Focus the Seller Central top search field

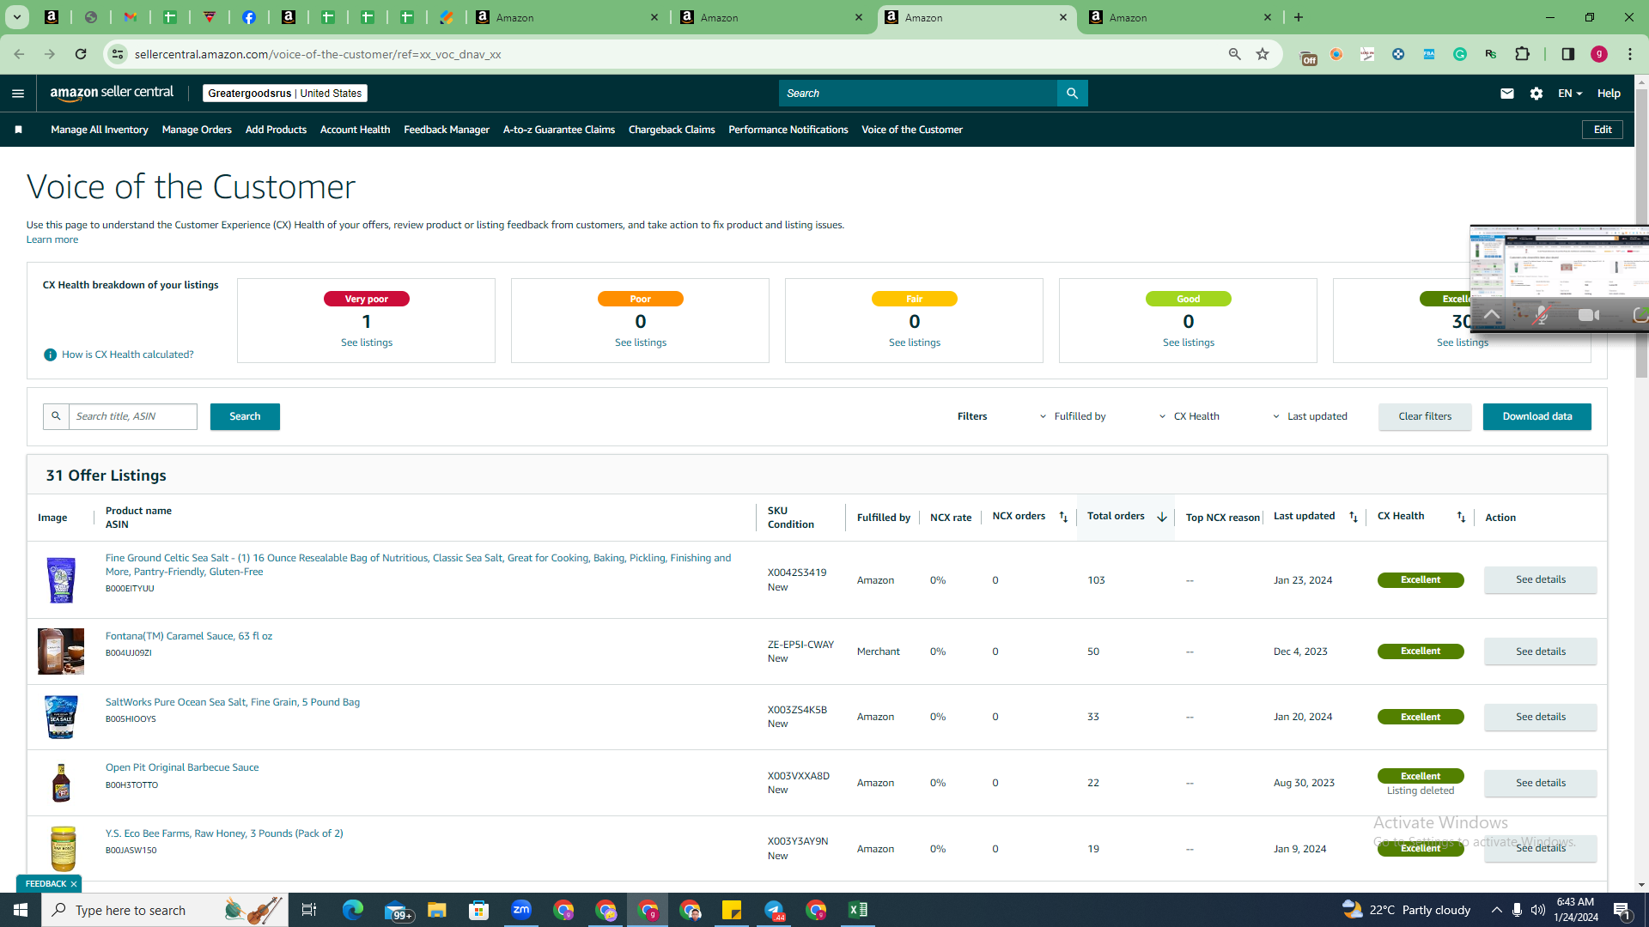coord(918,94)
